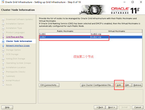This screenshot has height=110, width=145.
Task: Click the Virtual Hostname column header
Action: pyautogui.click(x=116, y=31)
